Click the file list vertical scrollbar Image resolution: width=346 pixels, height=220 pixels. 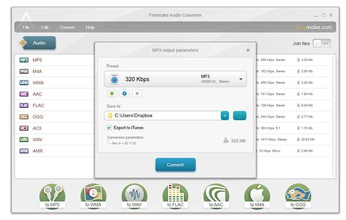(333, 116)
